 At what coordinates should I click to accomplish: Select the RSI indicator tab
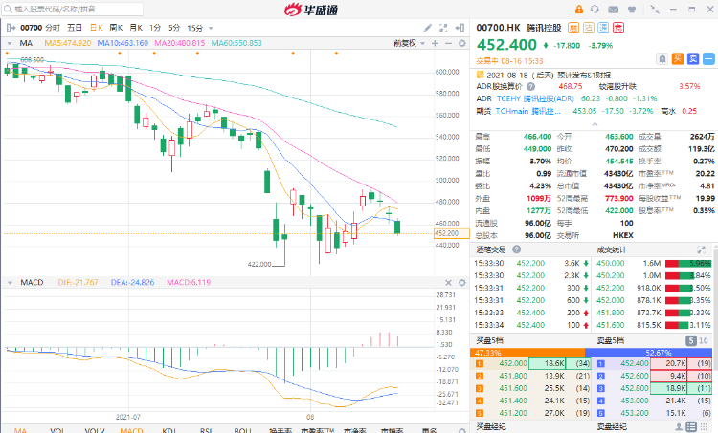[x=206, y=430]
